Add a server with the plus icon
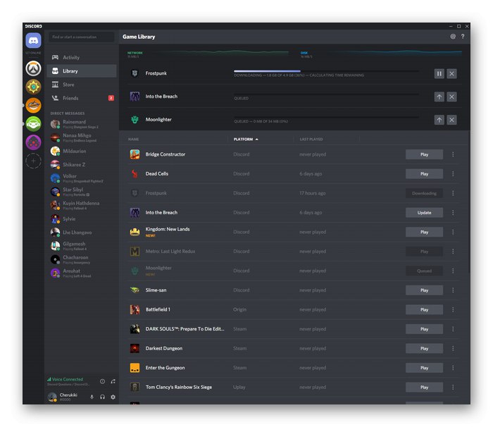The image size is (493, 427). (x=33, y=161)
